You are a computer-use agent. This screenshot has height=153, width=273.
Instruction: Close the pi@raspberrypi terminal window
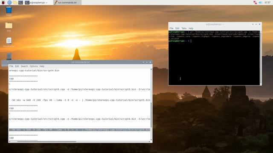pos(260,24)
